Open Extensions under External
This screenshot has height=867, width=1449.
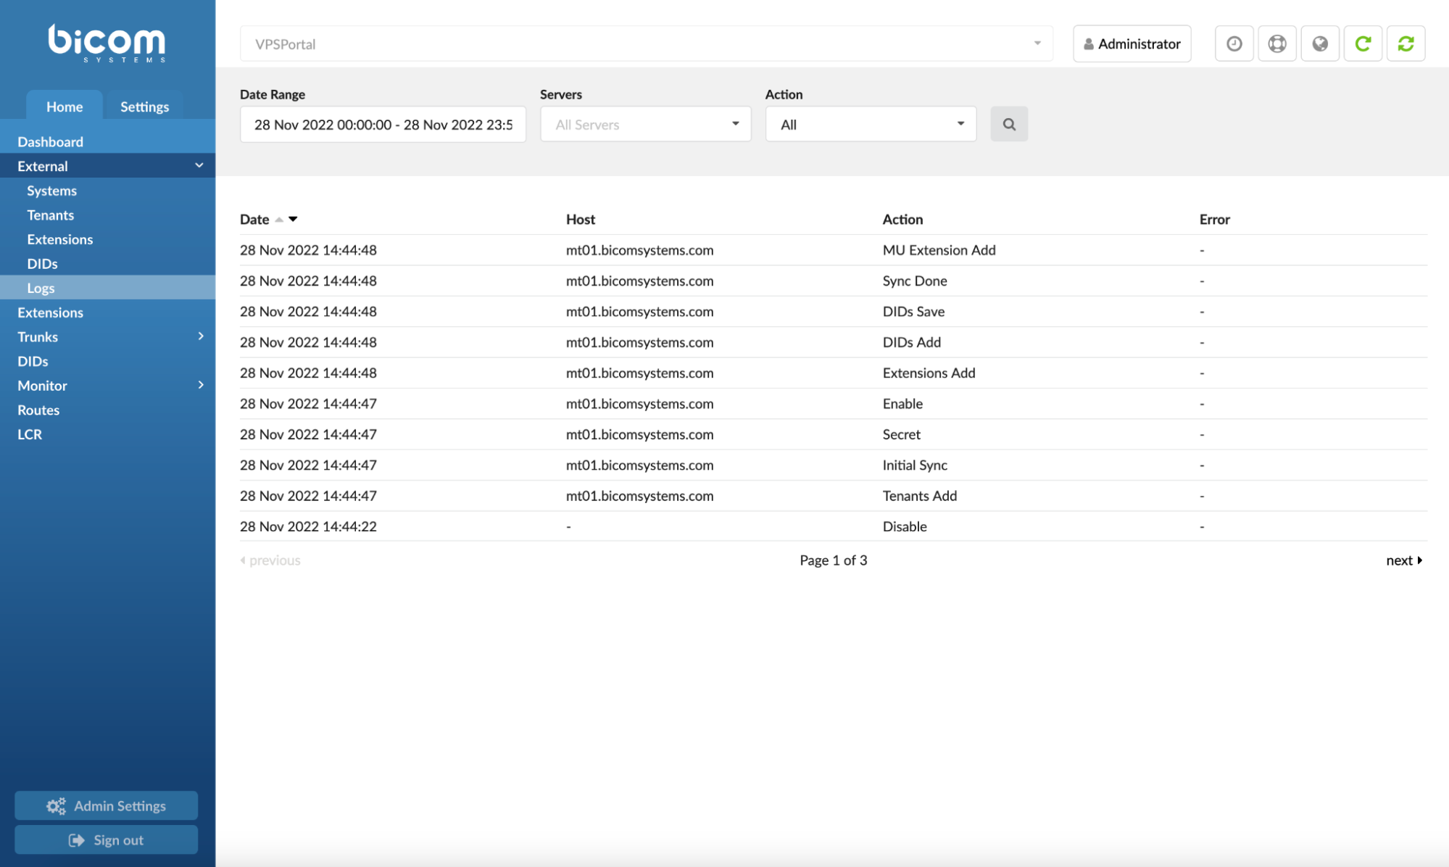coord(107,238)
